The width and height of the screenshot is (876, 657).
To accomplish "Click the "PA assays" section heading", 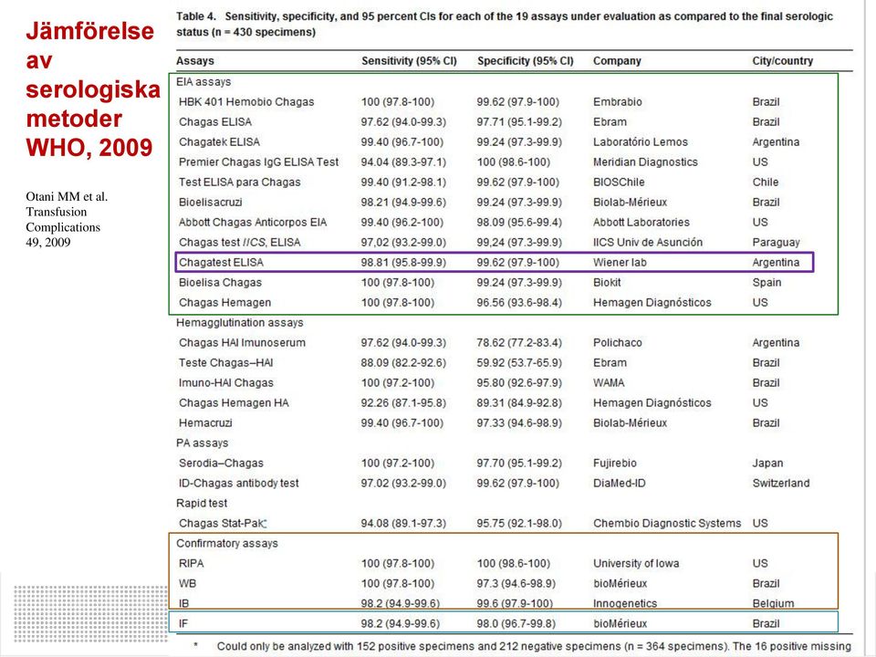I will (203, 443).
